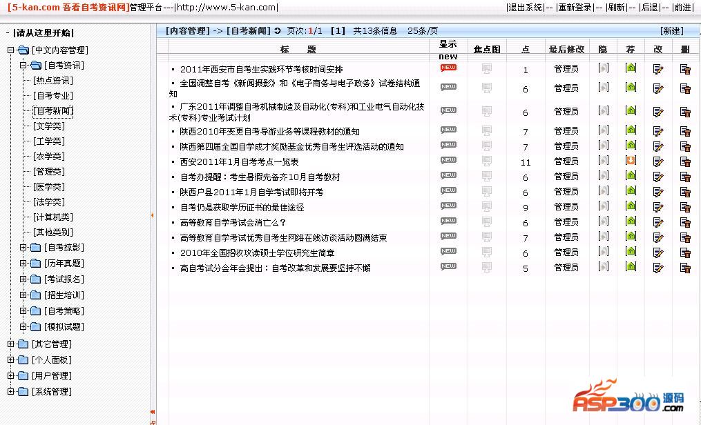Expand the 自考掠影 folder
This screenshot has height=425, width=701.
tap(23, 247)
